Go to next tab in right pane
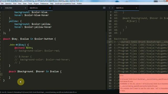The height and width of the screenshot is (94, 168). click(x=112, y=8)
